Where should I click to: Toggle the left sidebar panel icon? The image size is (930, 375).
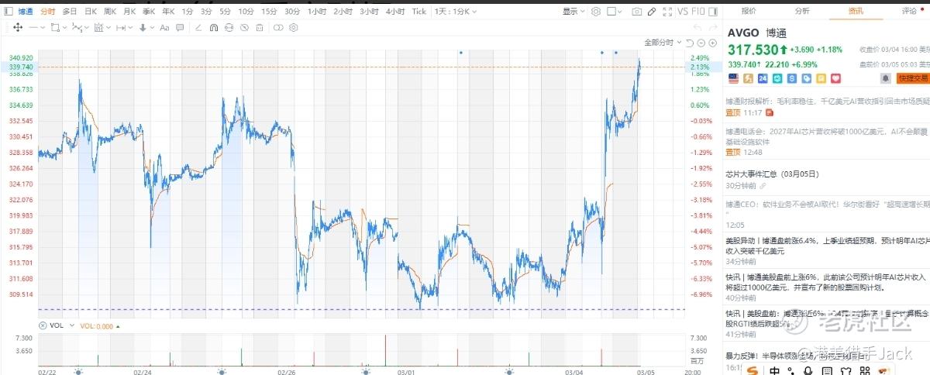click(x=8, y=12)
